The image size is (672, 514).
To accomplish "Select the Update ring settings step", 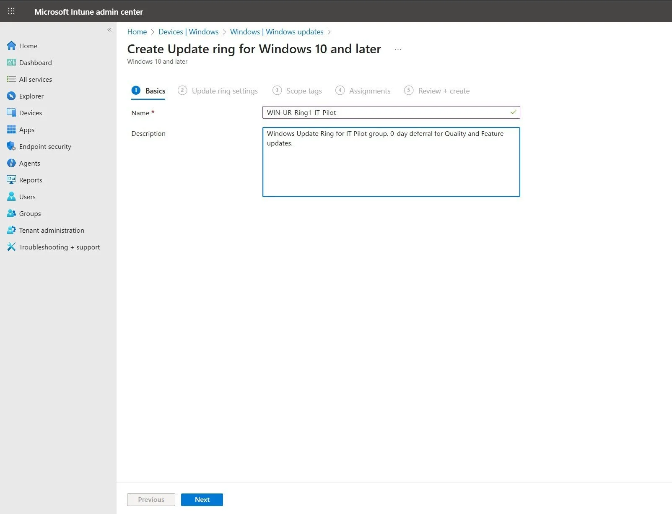I will (218, 91).
